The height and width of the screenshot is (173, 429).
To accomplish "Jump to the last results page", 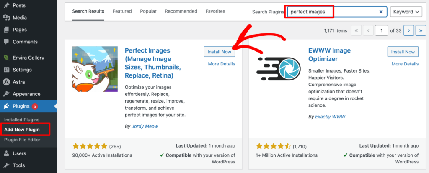I will tap(421, 30).
